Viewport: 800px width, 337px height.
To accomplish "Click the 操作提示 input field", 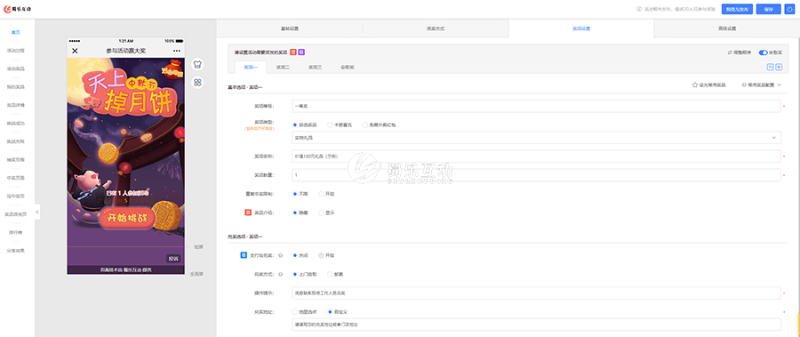I will pos(536,293).
